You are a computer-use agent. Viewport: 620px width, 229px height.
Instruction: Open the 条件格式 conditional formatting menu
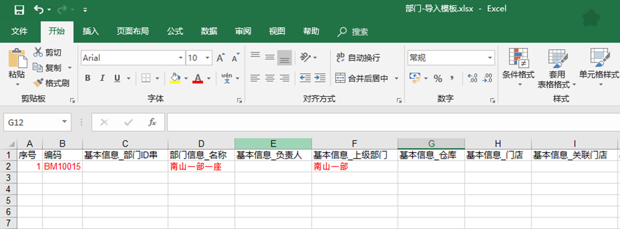[x=518, y=67]
